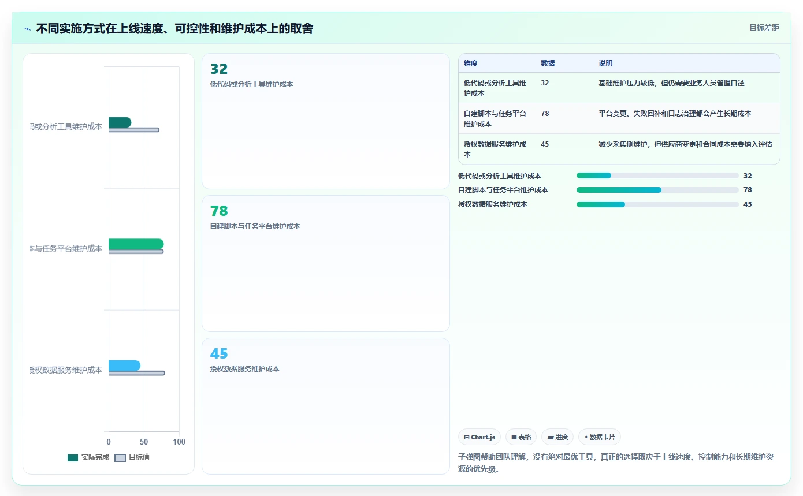Image resolution: width=803 pixels, height=496 pixels.
Task: Select the card showing value 45
Action: (326, 406)
